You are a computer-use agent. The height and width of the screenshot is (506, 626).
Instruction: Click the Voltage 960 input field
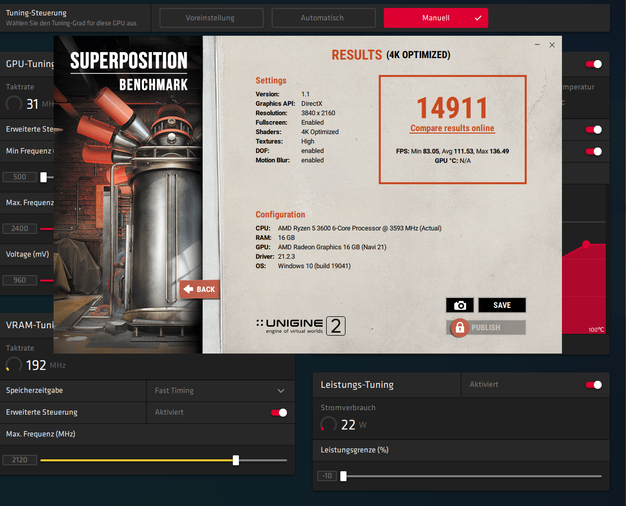20,281
